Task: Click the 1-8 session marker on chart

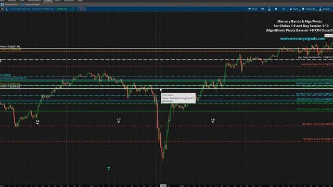Action: click(x=213, y=121)
